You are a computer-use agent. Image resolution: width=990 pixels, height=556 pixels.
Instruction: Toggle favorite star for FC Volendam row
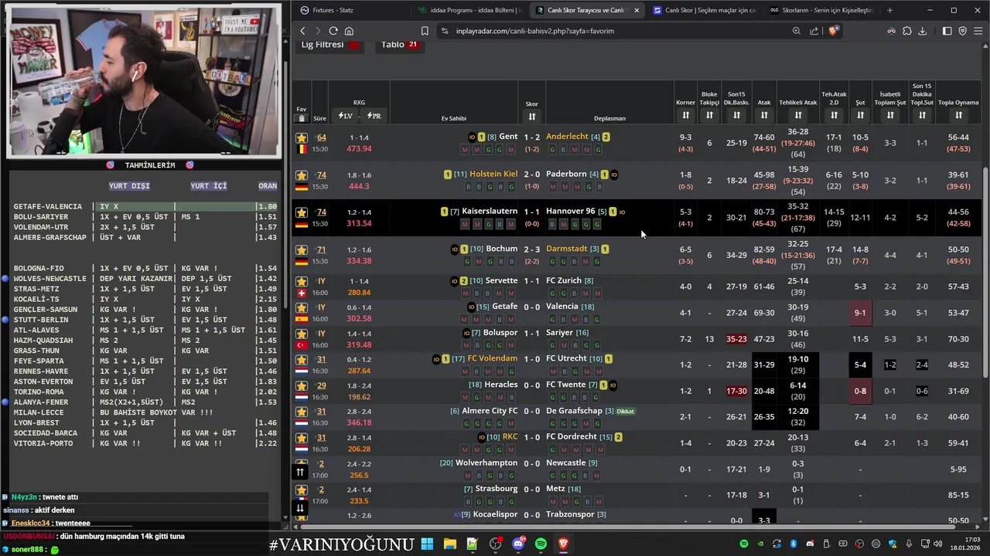(302, 360)
